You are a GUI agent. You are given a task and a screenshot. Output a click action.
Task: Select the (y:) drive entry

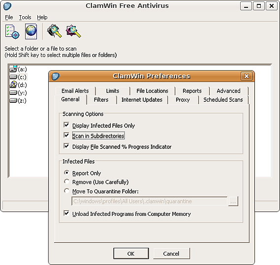[22, 93]
